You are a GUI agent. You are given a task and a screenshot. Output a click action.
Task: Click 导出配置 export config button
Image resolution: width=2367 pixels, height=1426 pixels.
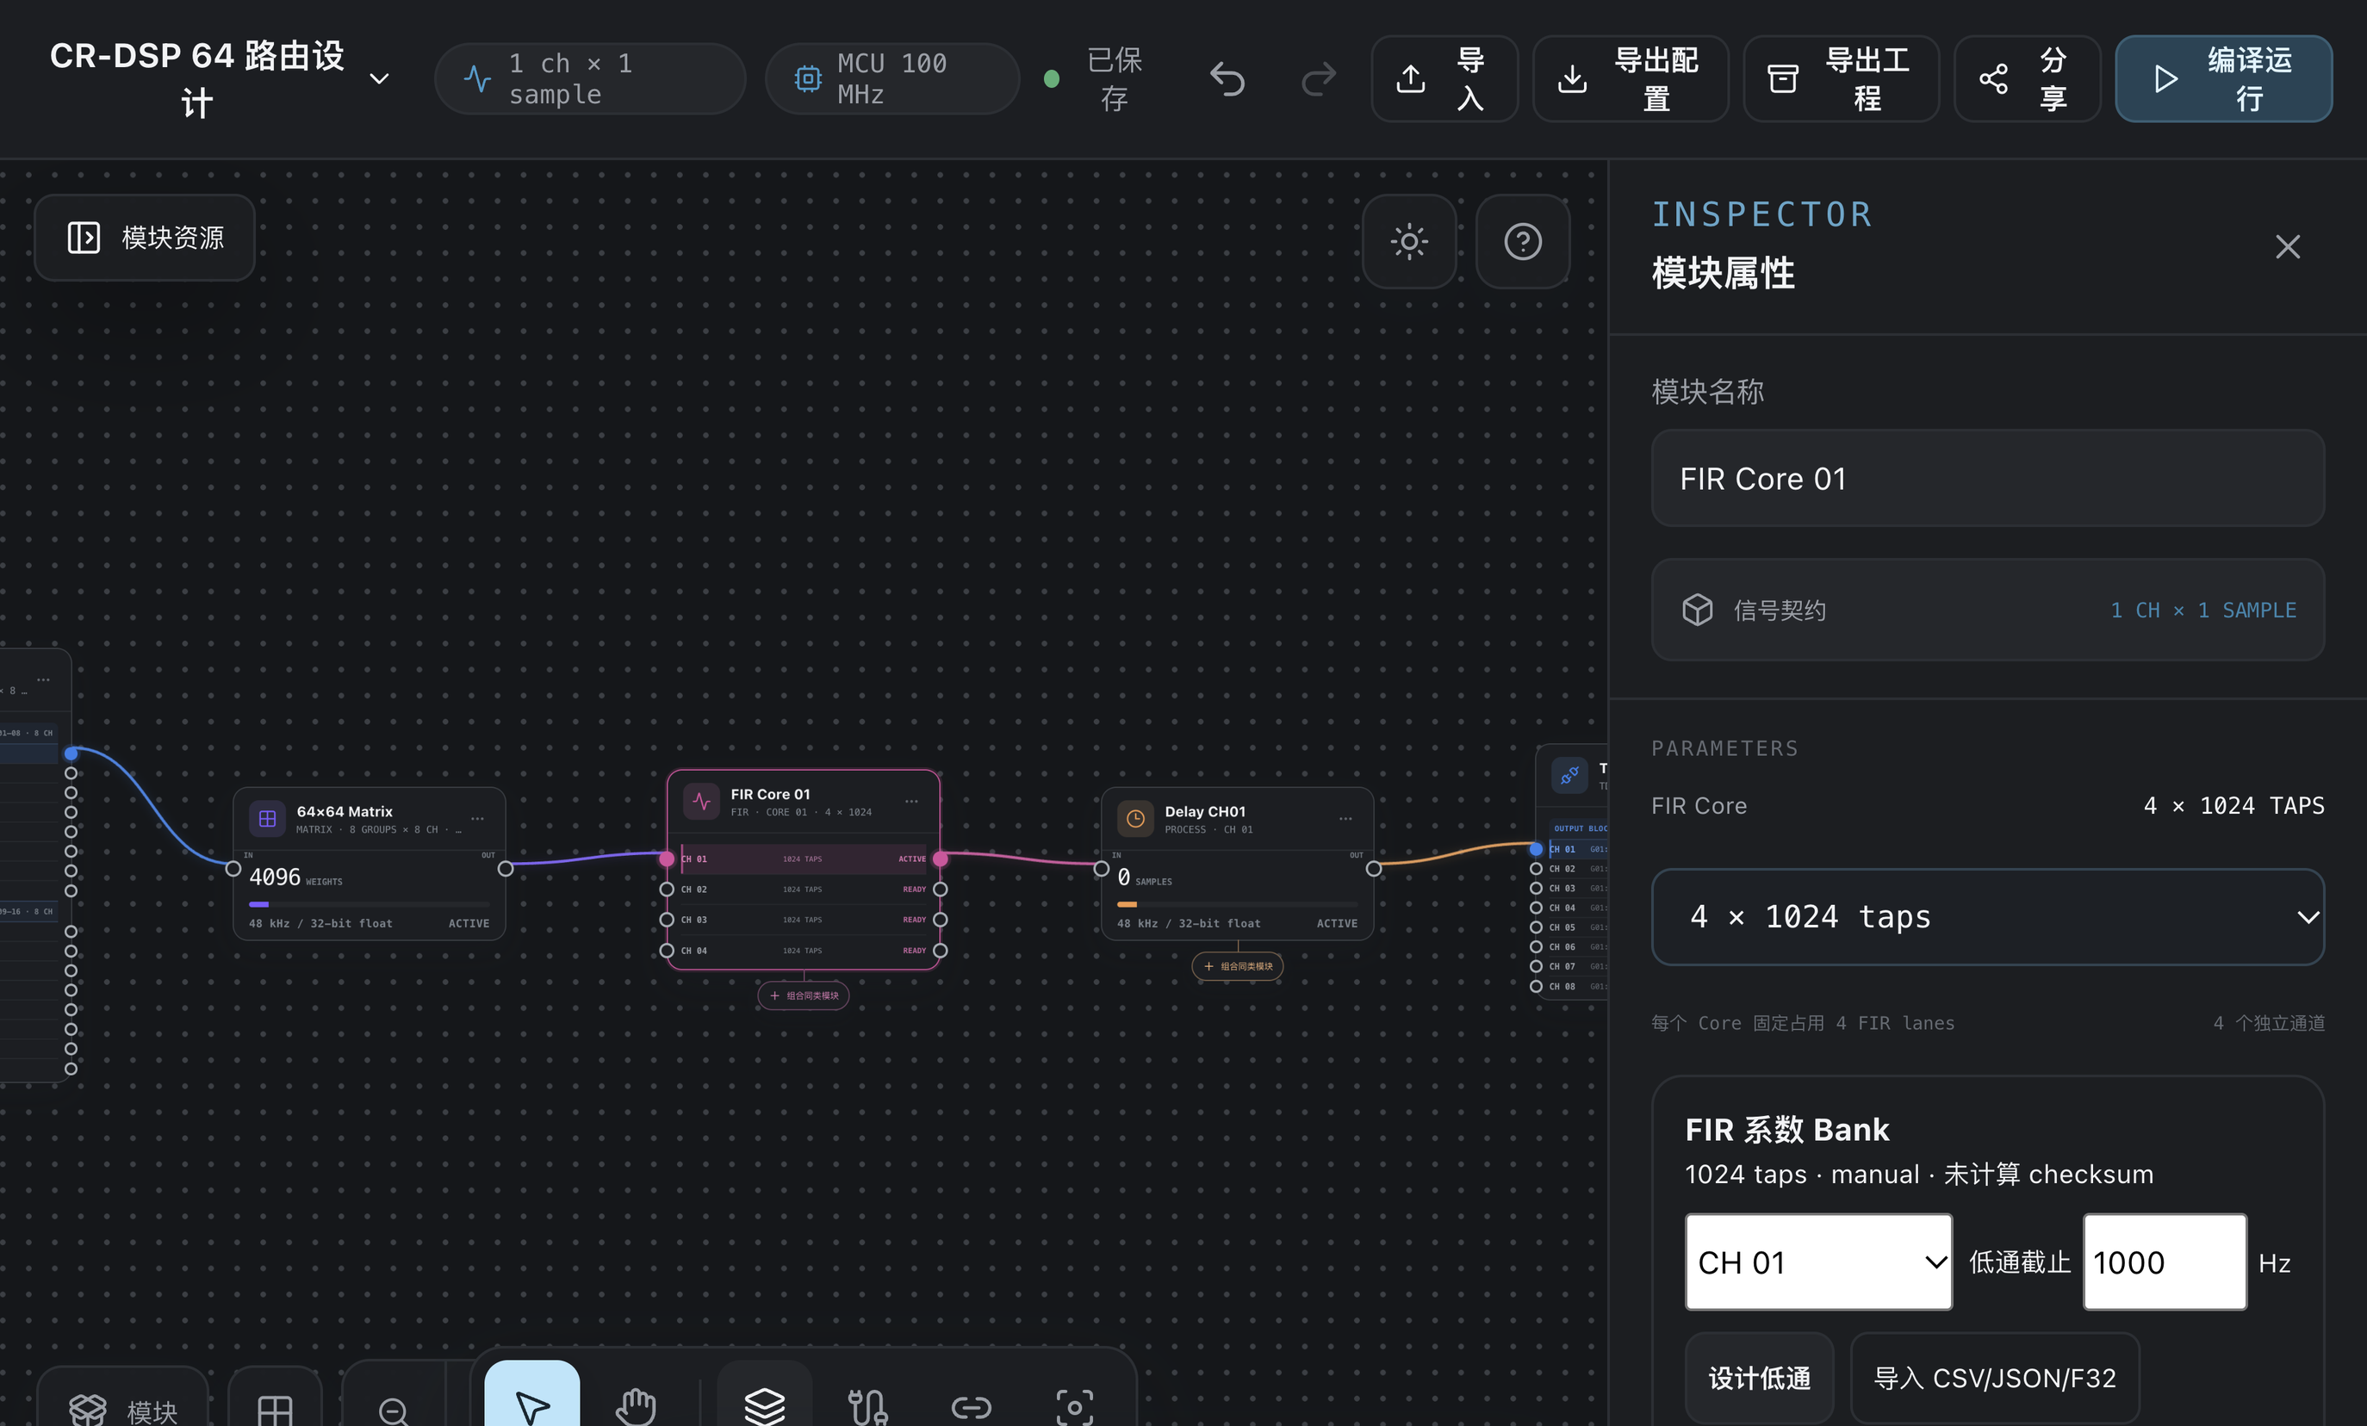(x=1631, y=78)
